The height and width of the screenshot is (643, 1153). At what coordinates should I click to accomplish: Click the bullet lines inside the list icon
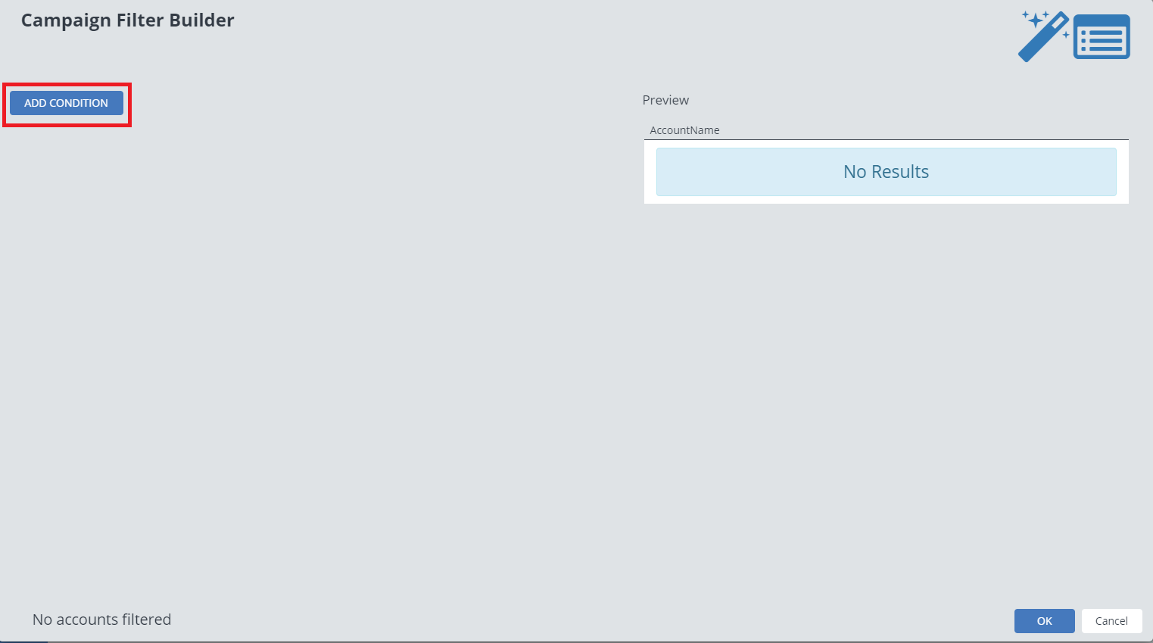tap(1104, 39)
